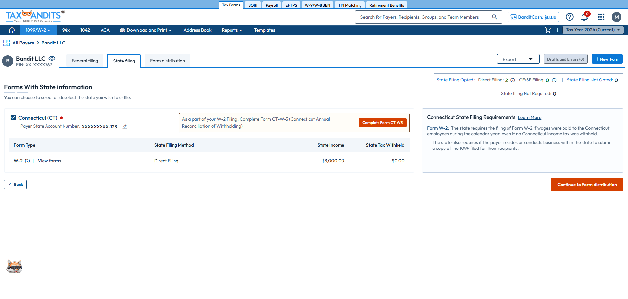Open the 1042 menu item

pos(85,30)
